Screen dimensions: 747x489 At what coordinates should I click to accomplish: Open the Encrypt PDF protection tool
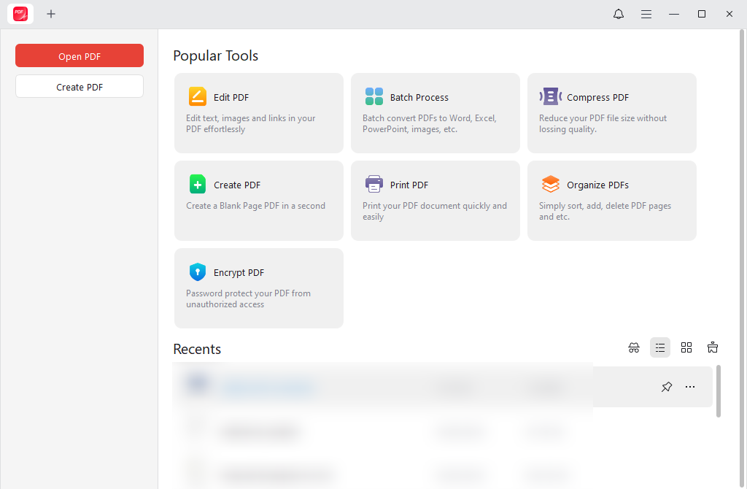258,288
